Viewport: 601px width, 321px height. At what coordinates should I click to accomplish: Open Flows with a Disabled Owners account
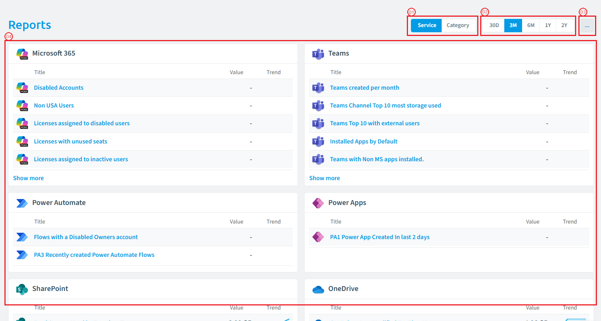pyautogui.click(x=86, y=237)
